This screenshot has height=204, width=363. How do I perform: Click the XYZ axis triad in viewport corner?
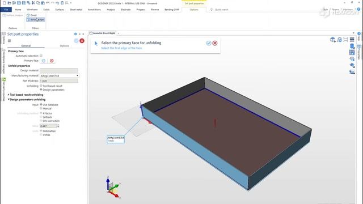pyautogui.click(x=113, y=188)
